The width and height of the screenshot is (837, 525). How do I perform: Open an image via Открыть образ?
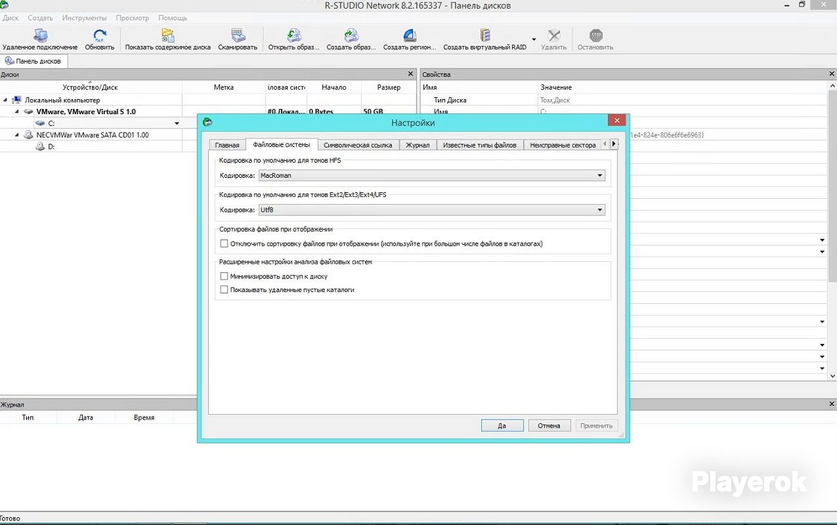click(293, 39)
